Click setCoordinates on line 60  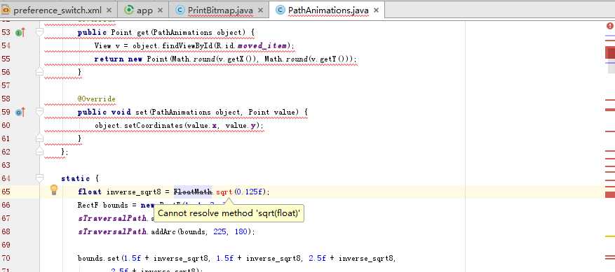154,125
